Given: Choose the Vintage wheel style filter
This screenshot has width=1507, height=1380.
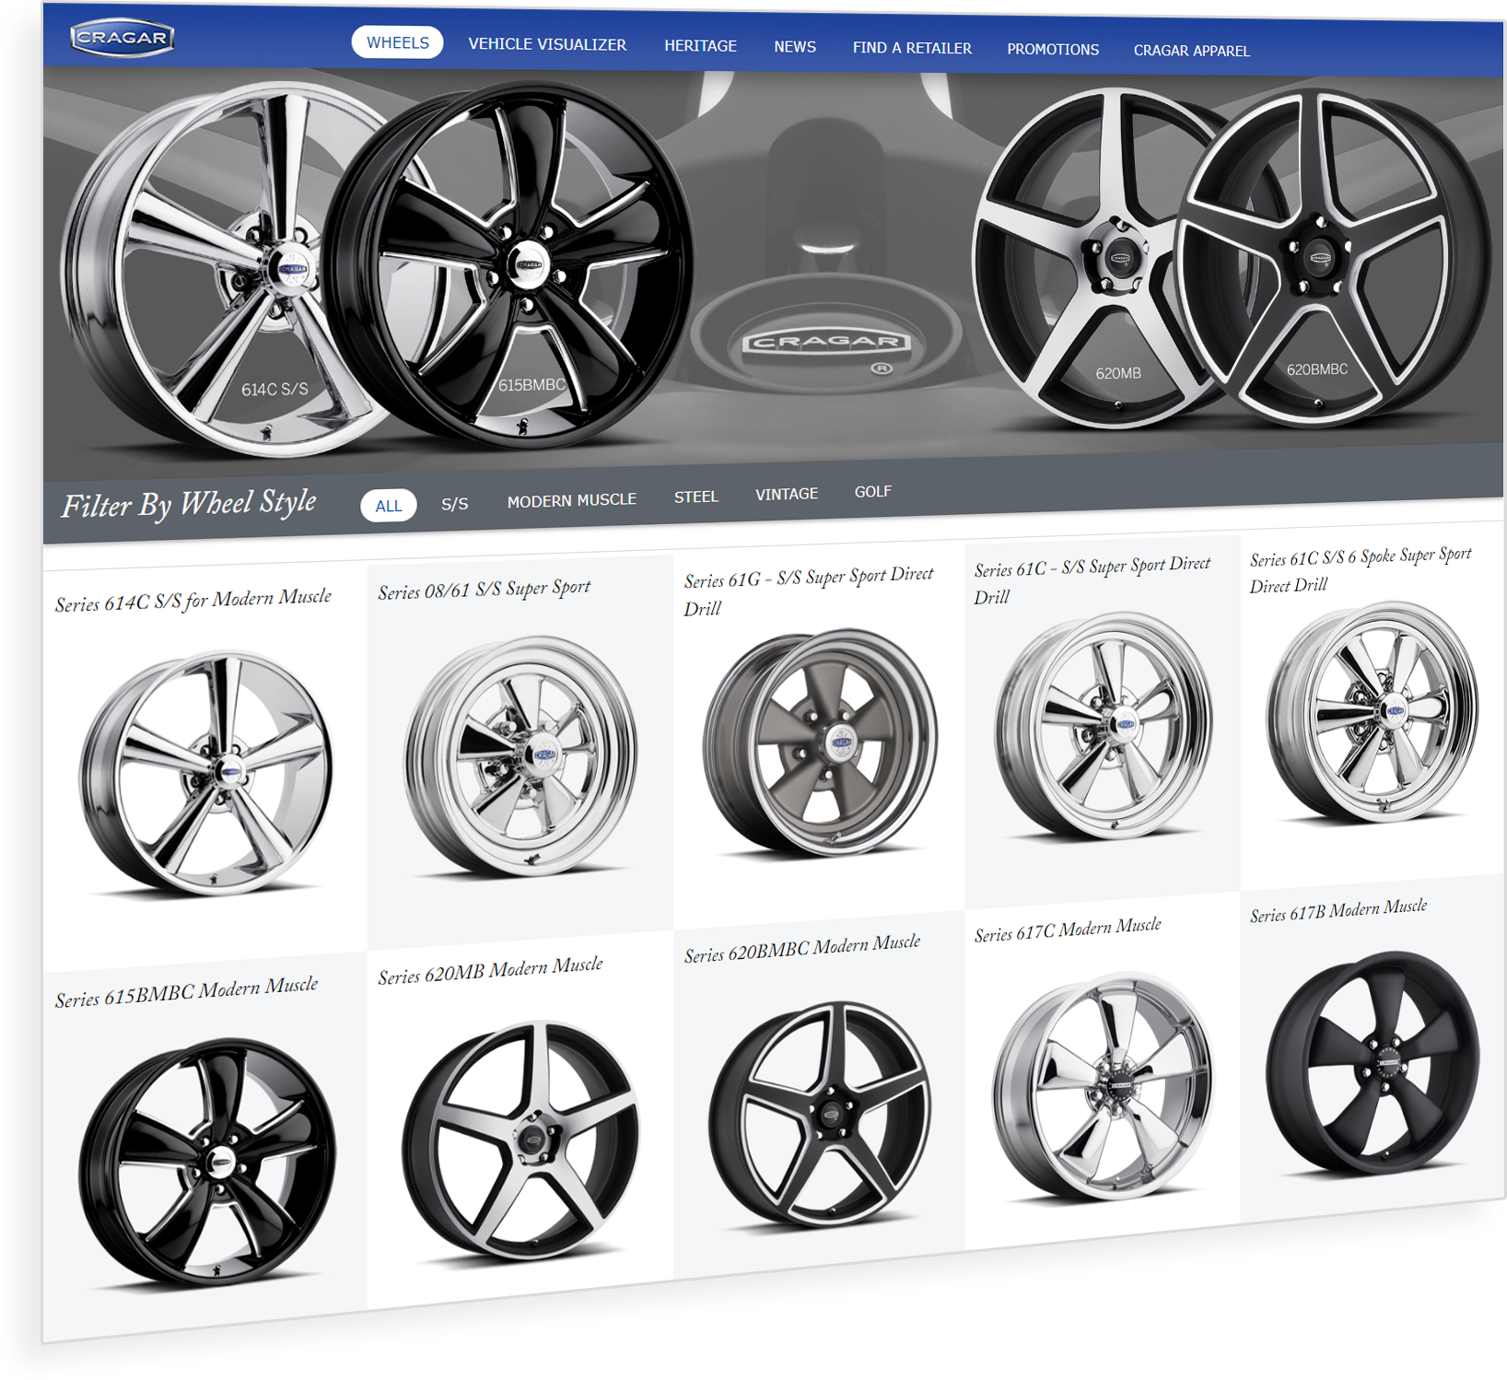Looking at the screenshot, I should click(787, 494).
